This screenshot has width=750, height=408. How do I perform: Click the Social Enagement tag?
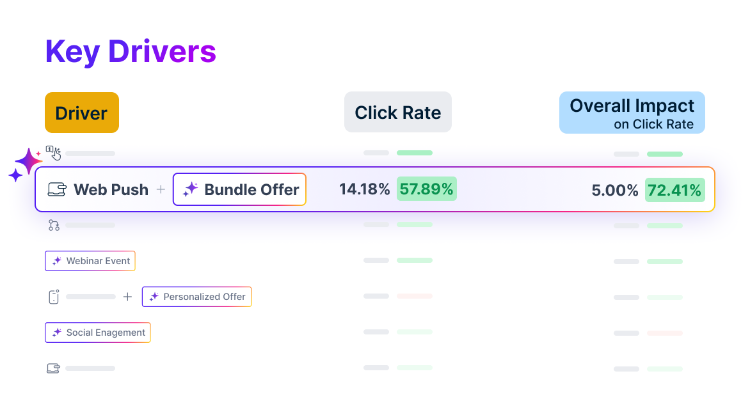coord(98,333)
